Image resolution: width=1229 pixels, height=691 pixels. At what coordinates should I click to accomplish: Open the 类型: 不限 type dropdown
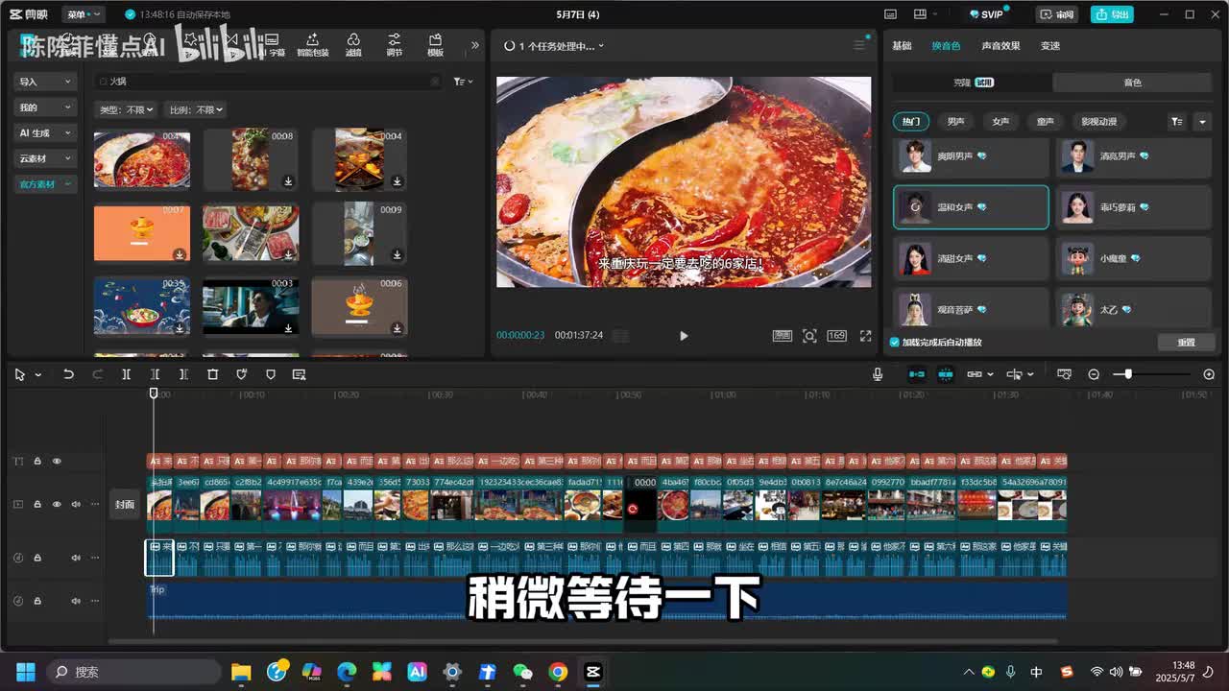[x=127, y=110]
